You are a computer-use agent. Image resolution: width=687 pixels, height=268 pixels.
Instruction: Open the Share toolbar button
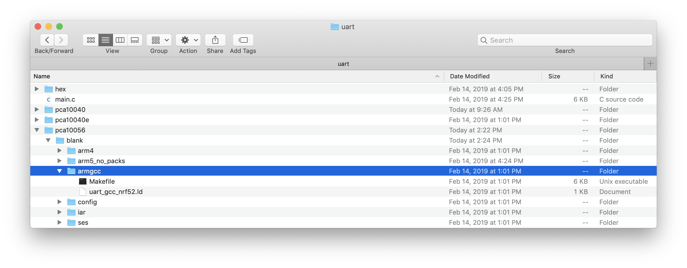click(215, 40)
